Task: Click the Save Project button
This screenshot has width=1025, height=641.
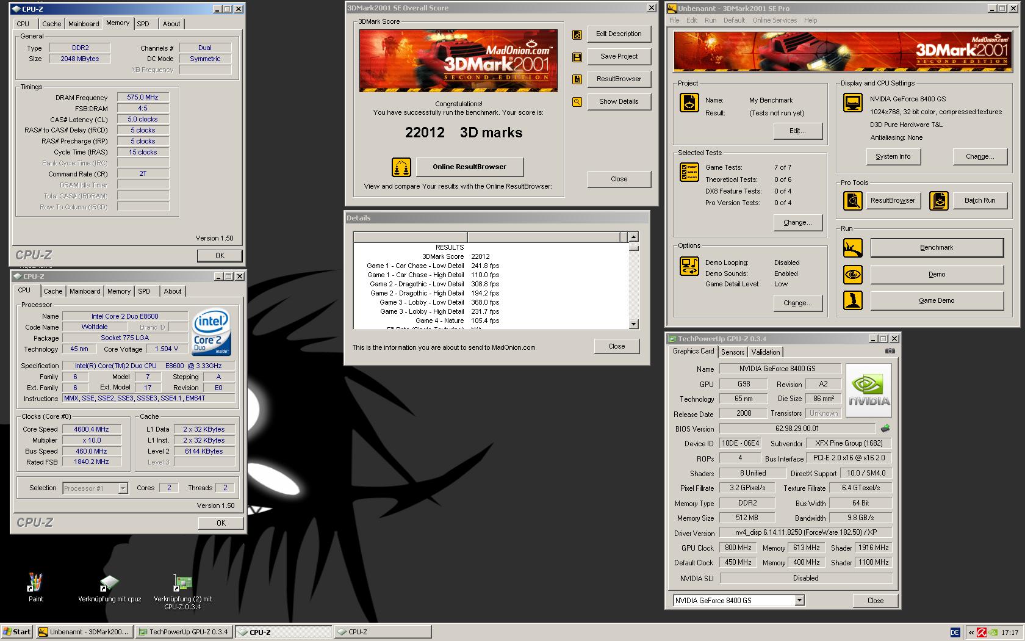Action: (619, 56)
